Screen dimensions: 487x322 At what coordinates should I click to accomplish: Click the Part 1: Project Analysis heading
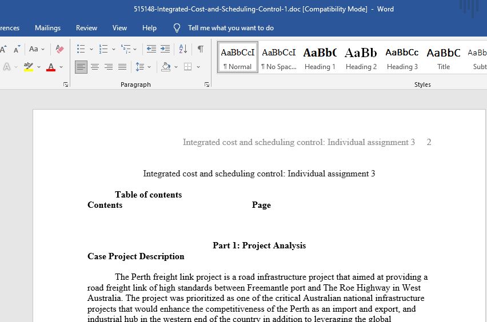[260, 245]
